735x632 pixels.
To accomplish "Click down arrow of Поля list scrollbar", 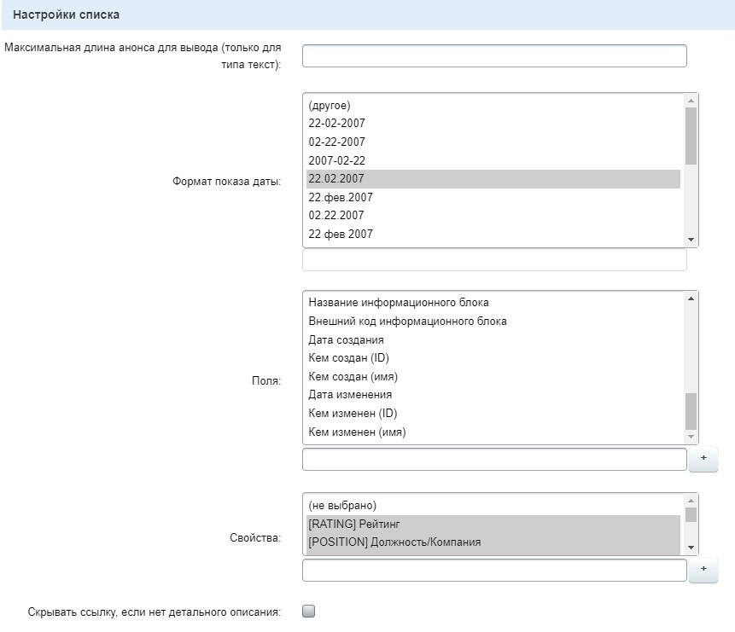I will pyautogui.click(x=691, y=437).
